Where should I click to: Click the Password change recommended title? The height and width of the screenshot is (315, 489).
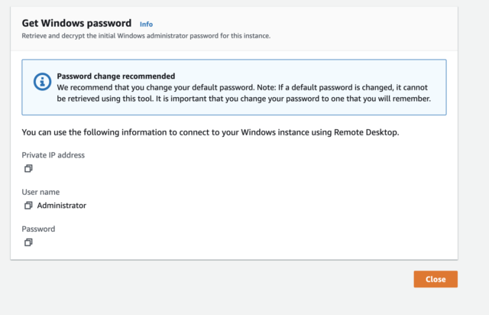[x=116, y=76]
